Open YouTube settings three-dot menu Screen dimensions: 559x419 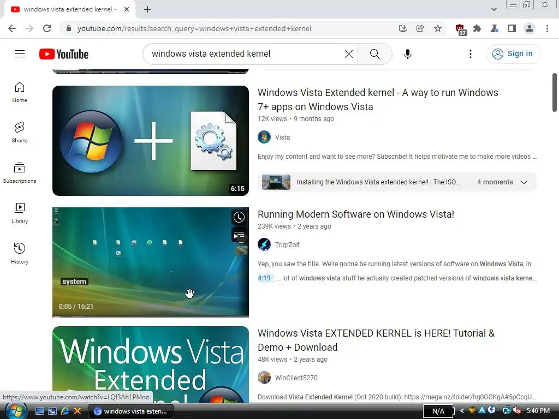point(470,54)
